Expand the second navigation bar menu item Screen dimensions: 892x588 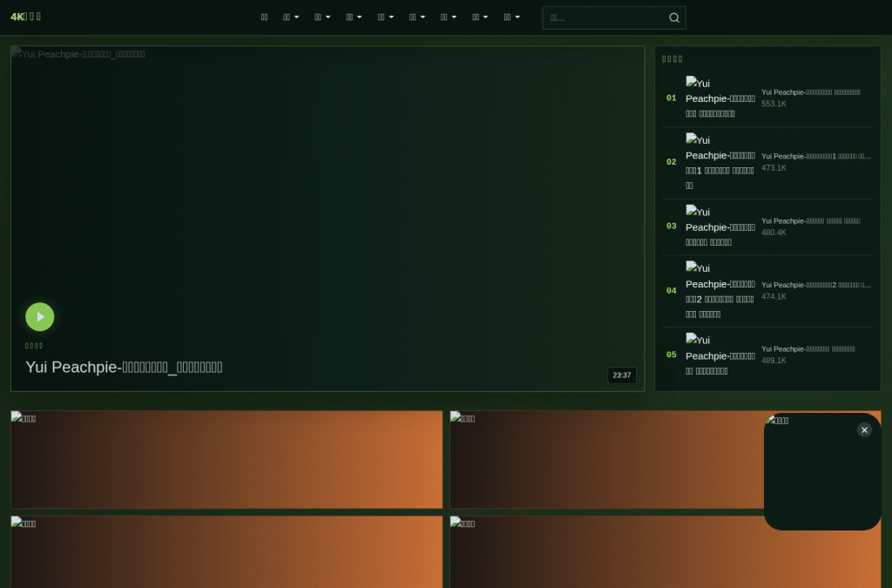pyautogui.click(x=291, y=17)
